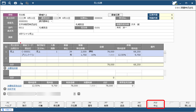Click the F2 発行 button
This screenshot has height=112, width=196.
coord(24,104)
